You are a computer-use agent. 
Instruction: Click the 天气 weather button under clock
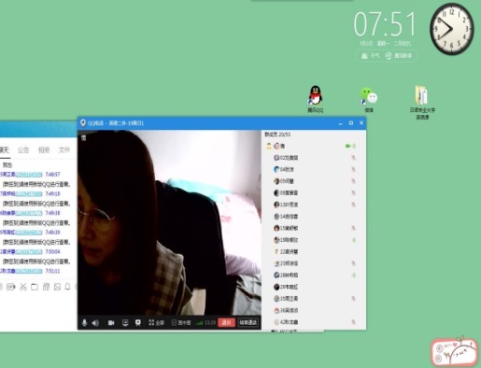371,56
